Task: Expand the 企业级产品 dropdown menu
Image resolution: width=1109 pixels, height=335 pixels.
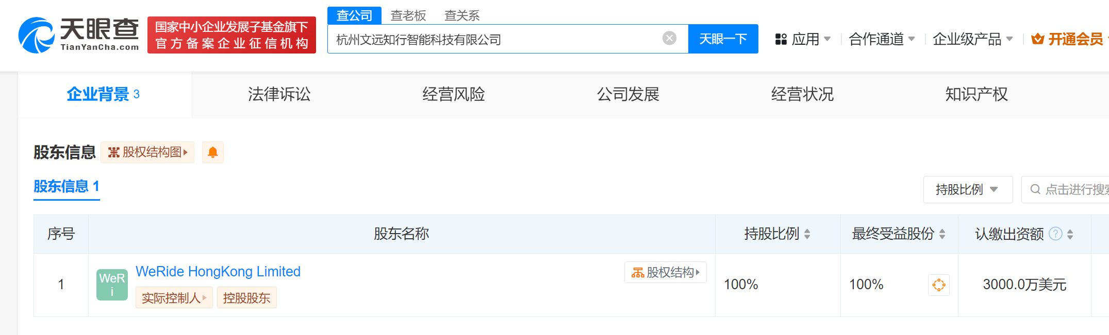Action: click(x=972, y=39)
